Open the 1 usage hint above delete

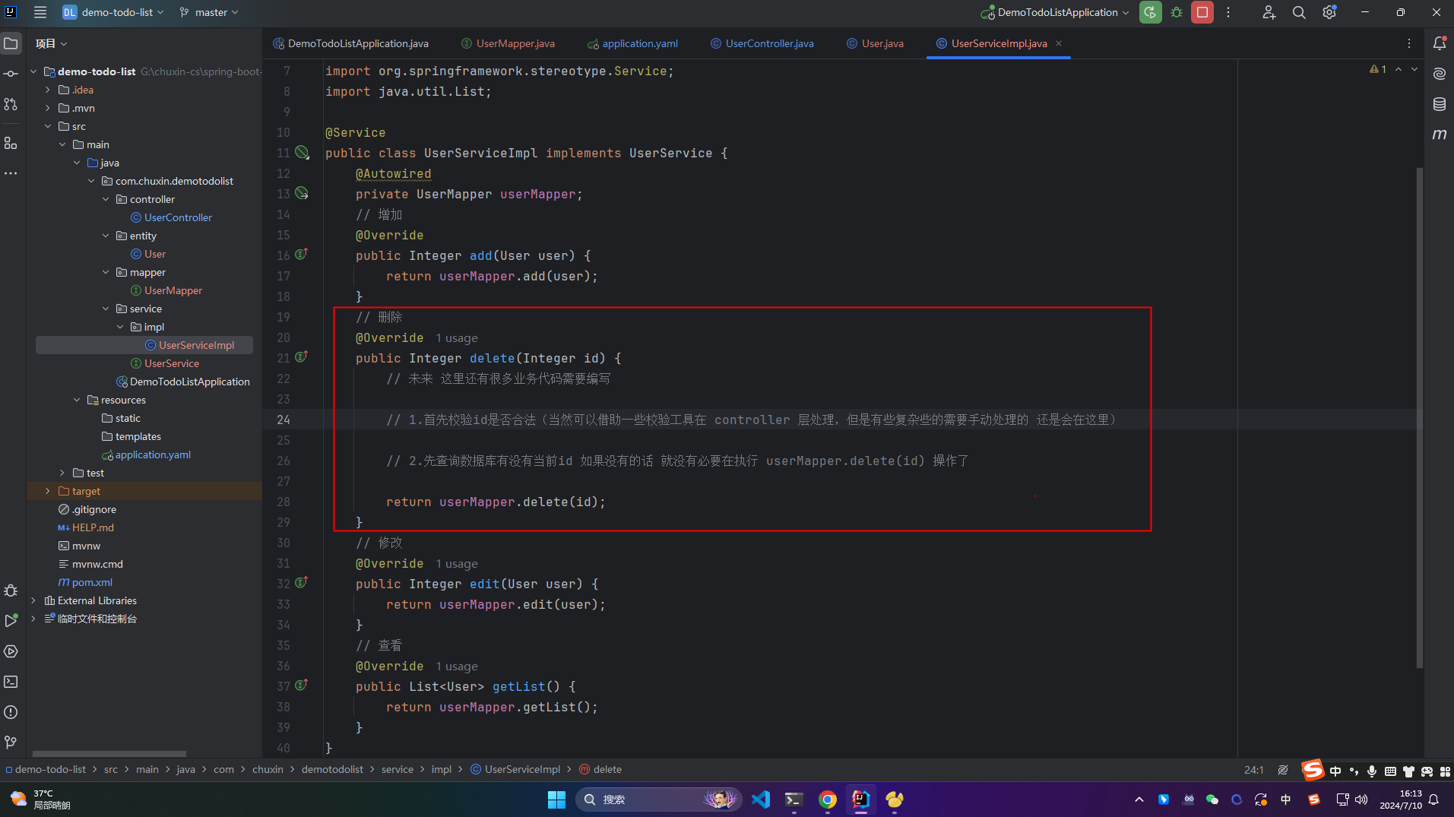coord(457,338)
